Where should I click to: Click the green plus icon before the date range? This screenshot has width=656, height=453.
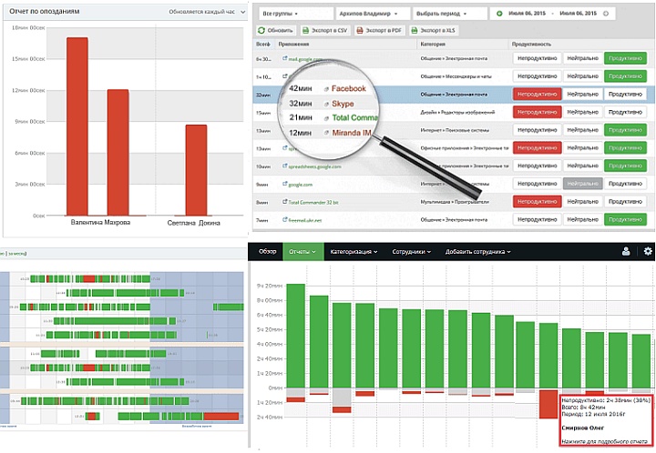(499, 14)
